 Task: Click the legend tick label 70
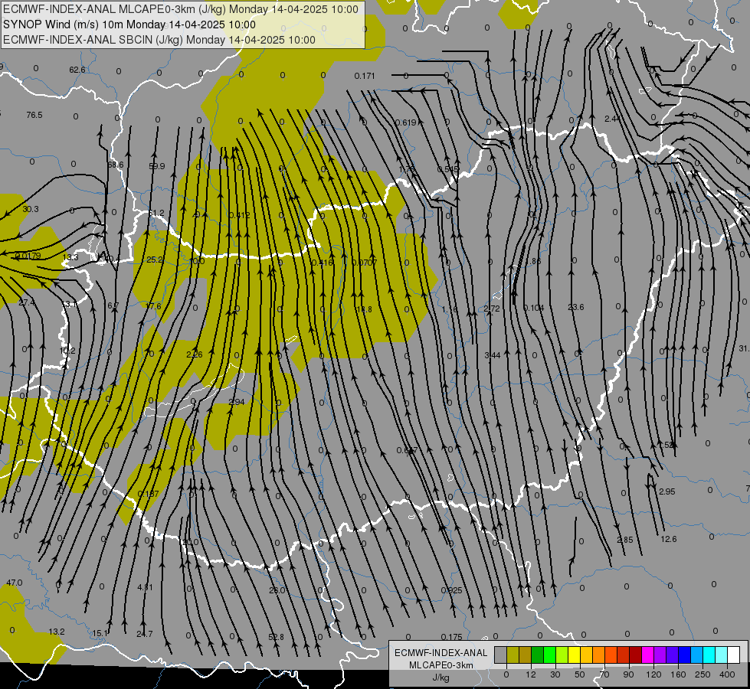click(x=604, y=674)
